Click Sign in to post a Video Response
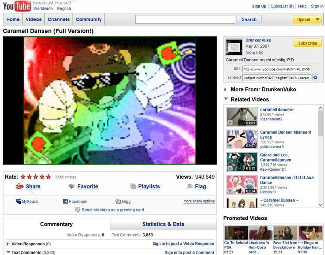 click(183, 244)
